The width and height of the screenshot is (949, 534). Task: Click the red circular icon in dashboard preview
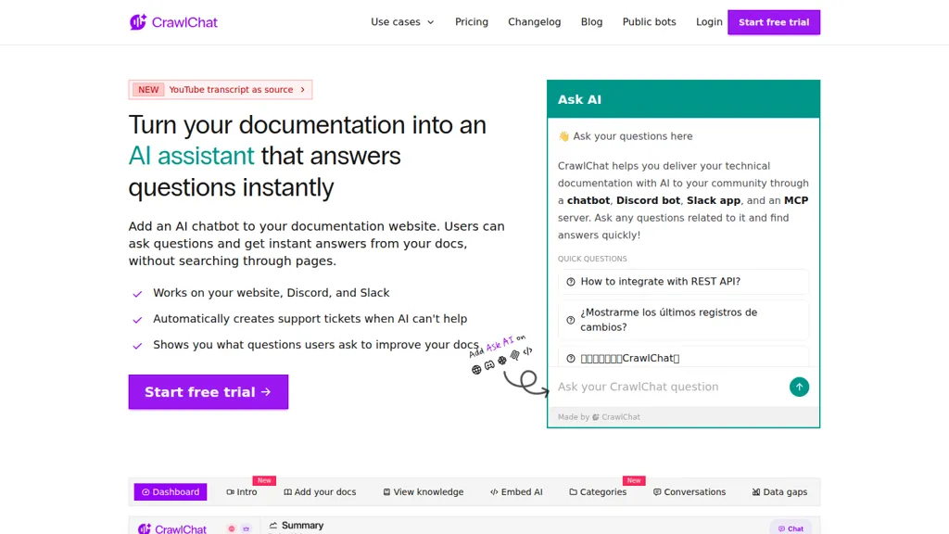[231, 528]
